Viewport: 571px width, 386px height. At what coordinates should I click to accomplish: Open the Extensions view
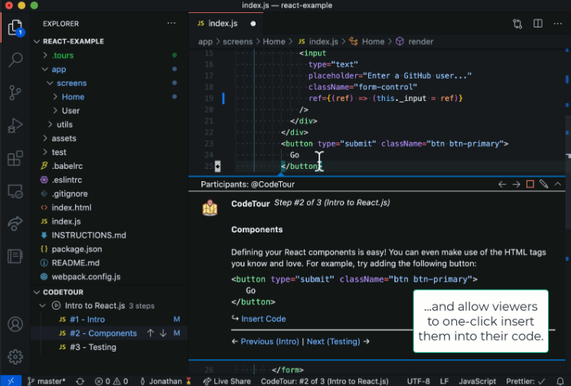point(15,159)
